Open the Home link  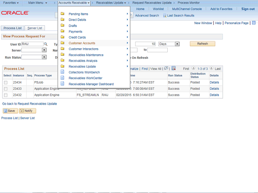(140, 9)
